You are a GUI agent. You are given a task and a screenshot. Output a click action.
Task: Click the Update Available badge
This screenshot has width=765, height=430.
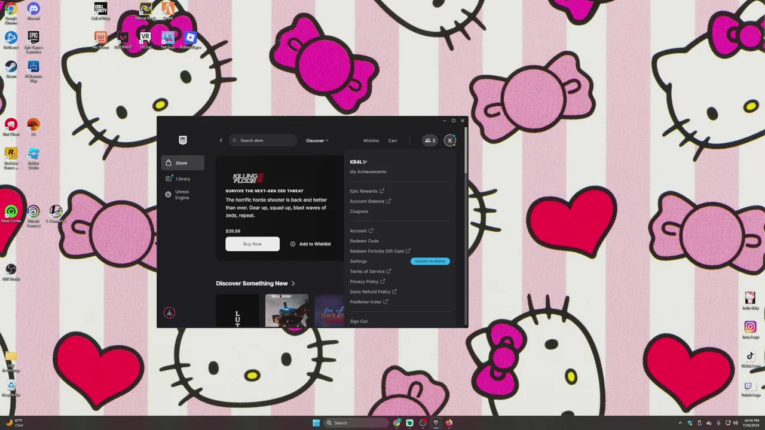coord(430,261)
